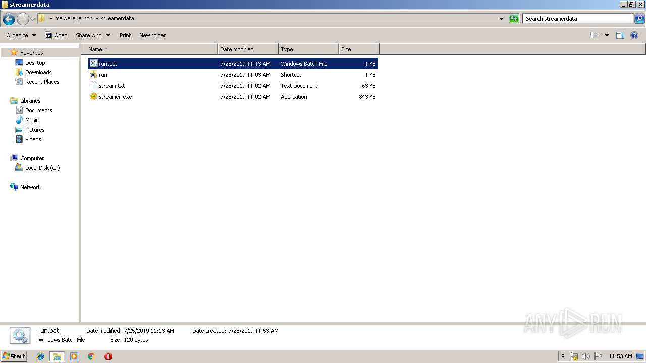Sort by Date modified column
This screenshot has height=363, width=646.
pos(248,49)
